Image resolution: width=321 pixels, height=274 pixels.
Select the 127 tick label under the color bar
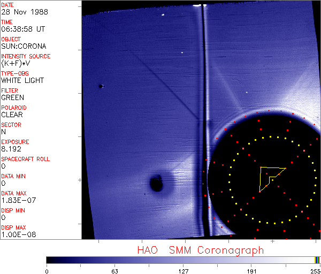coord(183,271)
